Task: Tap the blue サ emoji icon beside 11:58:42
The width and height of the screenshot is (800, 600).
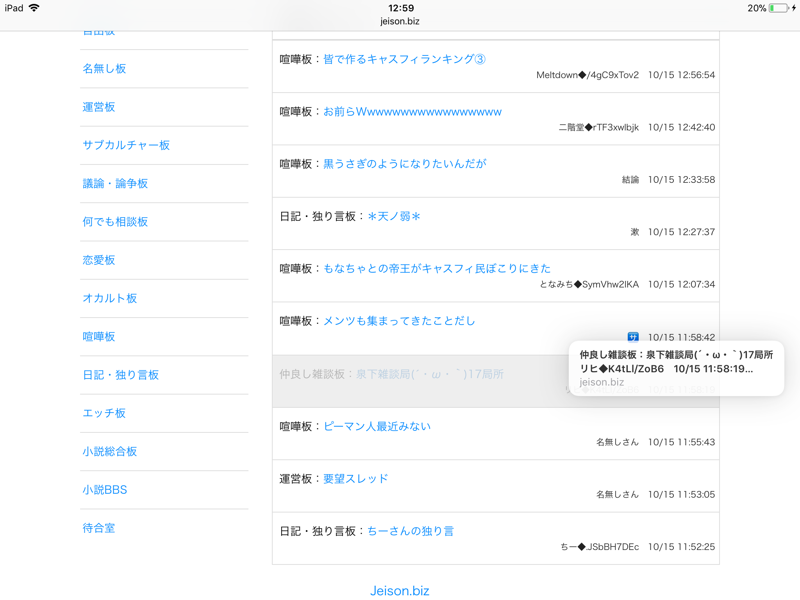Action: [632, 337]
